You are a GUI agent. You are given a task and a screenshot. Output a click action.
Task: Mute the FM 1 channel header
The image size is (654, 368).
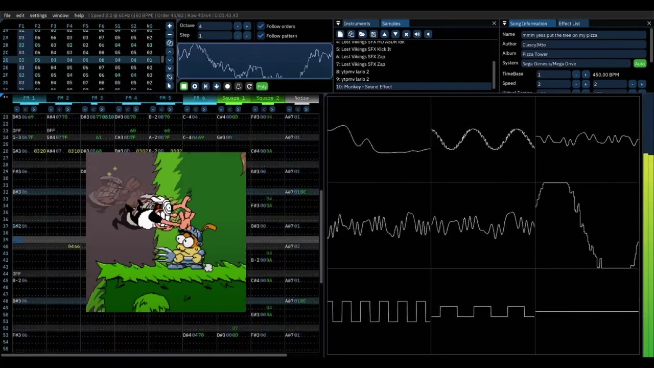tap(29, 98)
